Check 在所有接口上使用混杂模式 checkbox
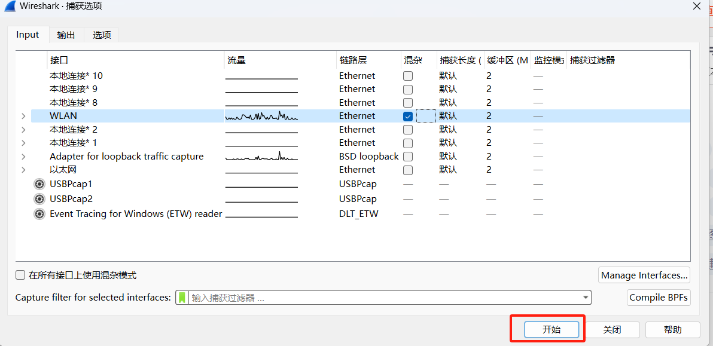This screenshot has width=713, height=346. [x=20, y=275]
